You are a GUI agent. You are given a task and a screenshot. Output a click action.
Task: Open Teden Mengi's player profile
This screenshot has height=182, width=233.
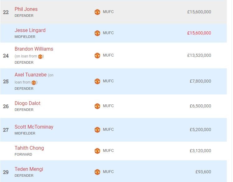coord(29,169)
